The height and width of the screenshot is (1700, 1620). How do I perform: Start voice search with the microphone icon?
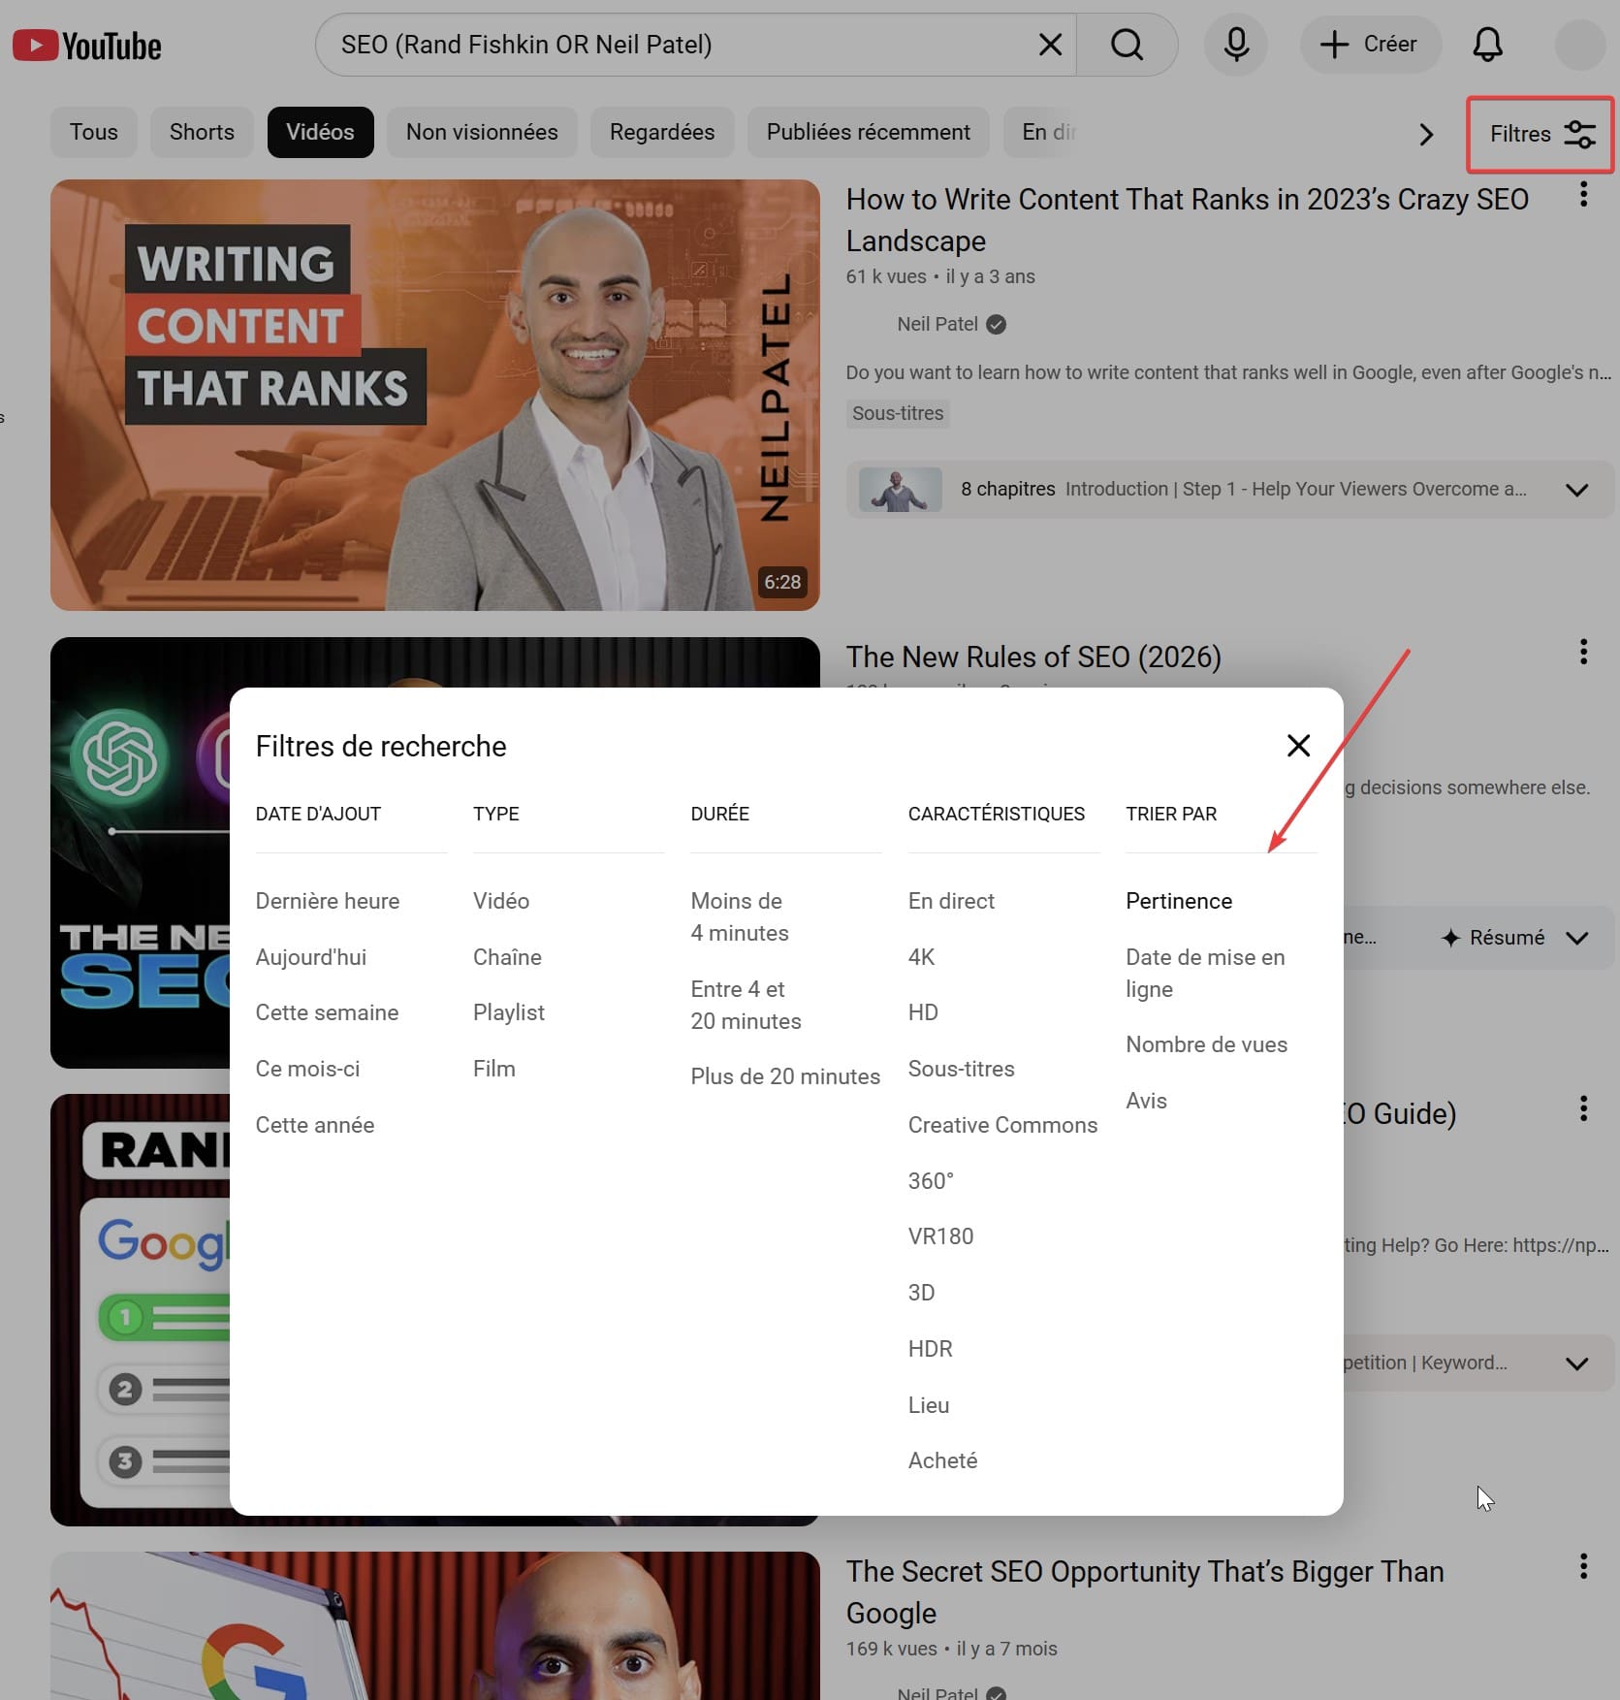point(1236,45)
